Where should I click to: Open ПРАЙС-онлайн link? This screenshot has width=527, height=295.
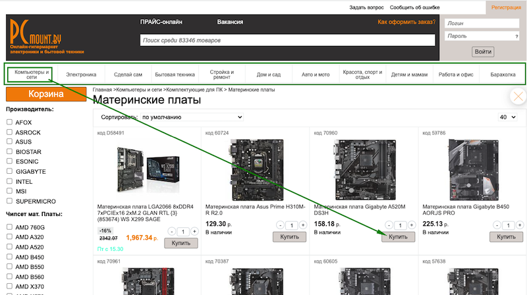coord(161,22)
